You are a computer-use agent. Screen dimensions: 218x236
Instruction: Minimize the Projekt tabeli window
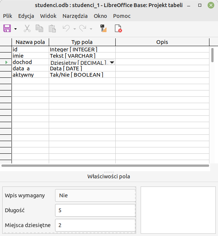click(x=189, y=6)
